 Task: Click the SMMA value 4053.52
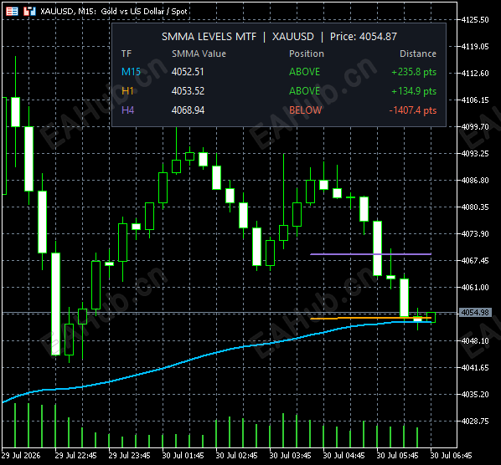tap(188, 91)
